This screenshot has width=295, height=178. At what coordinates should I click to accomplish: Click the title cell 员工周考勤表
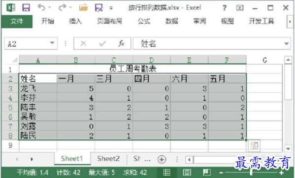coord(132,69)
